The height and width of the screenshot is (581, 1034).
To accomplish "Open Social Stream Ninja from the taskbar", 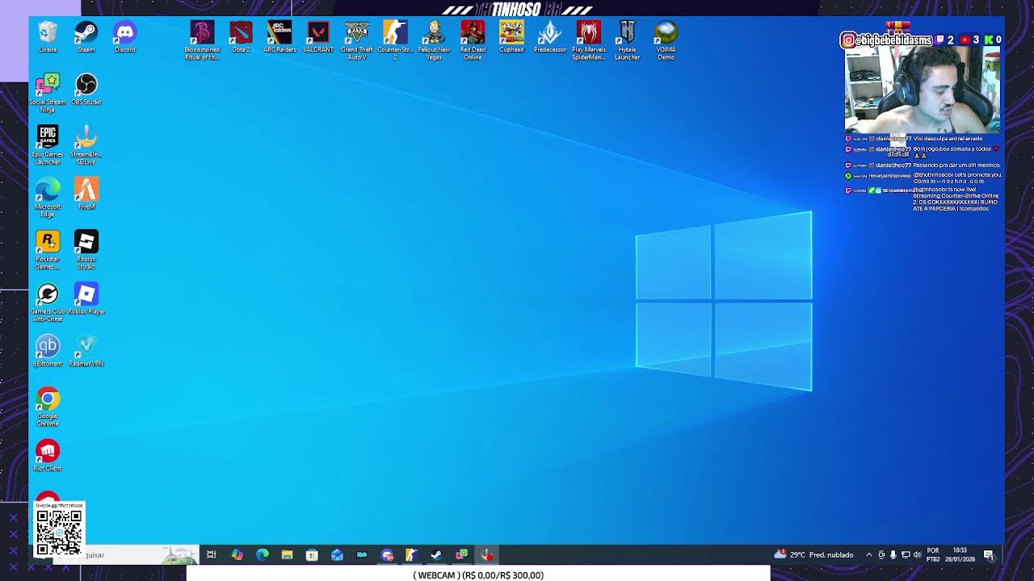I will (x=461, y=554).
